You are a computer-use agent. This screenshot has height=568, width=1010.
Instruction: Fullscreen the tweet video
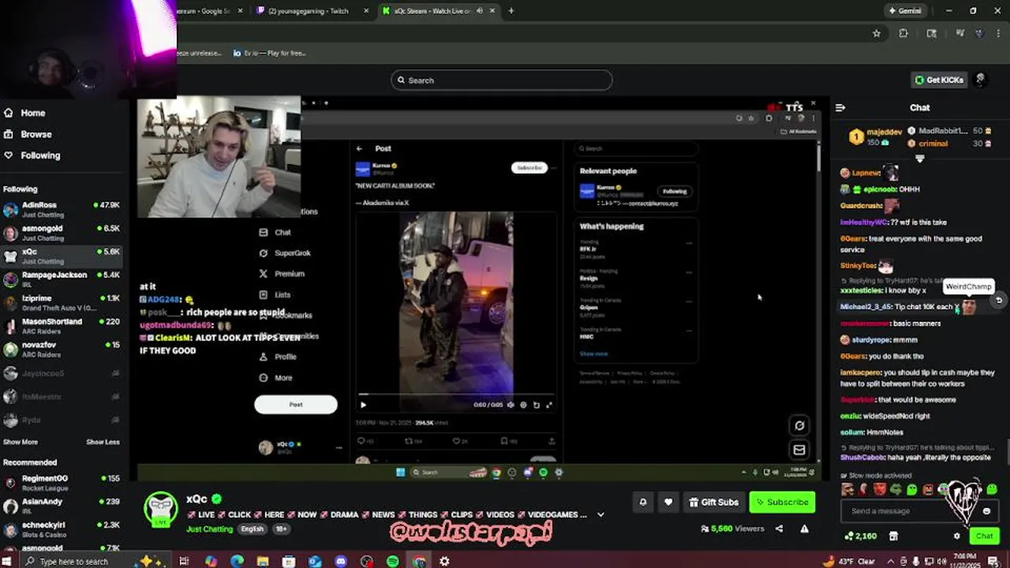tap(549, 405)
